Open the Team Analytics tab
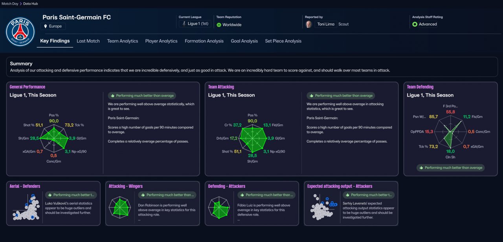Viewport: 503px width, 242px height. click(x=123, y=41)
